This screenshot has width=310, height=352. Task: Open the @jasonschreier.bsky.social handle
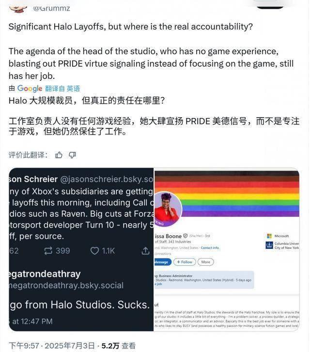click(x=107, y=179)
